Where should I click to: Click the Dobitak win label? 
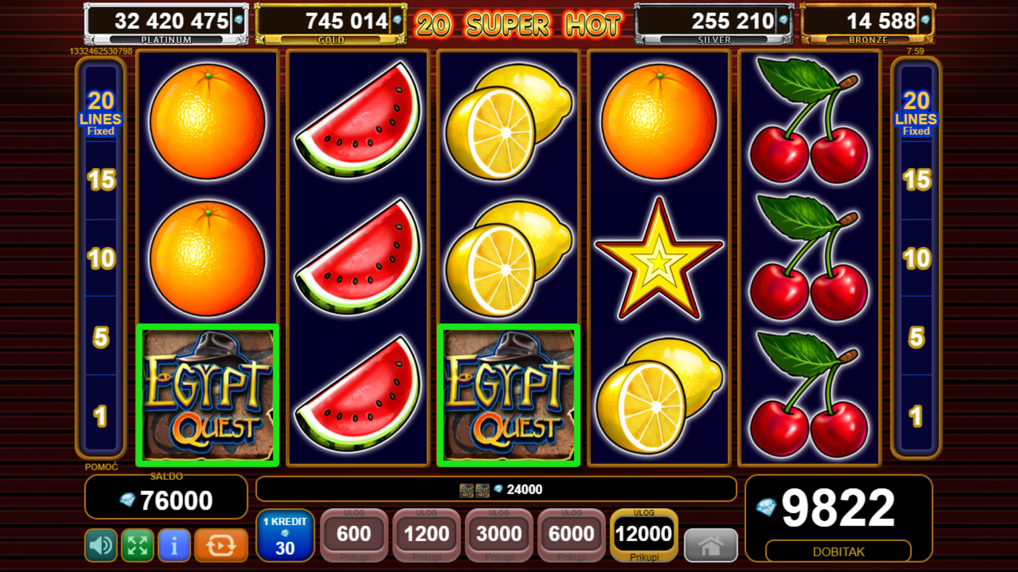coord(838,552)
